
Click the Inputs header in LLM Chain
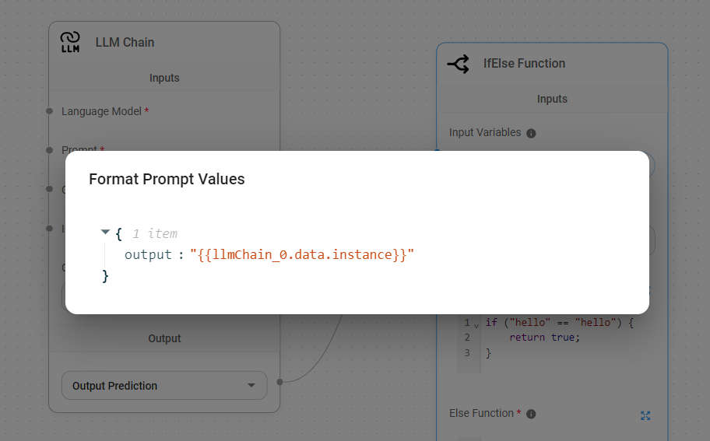(164, 78)
